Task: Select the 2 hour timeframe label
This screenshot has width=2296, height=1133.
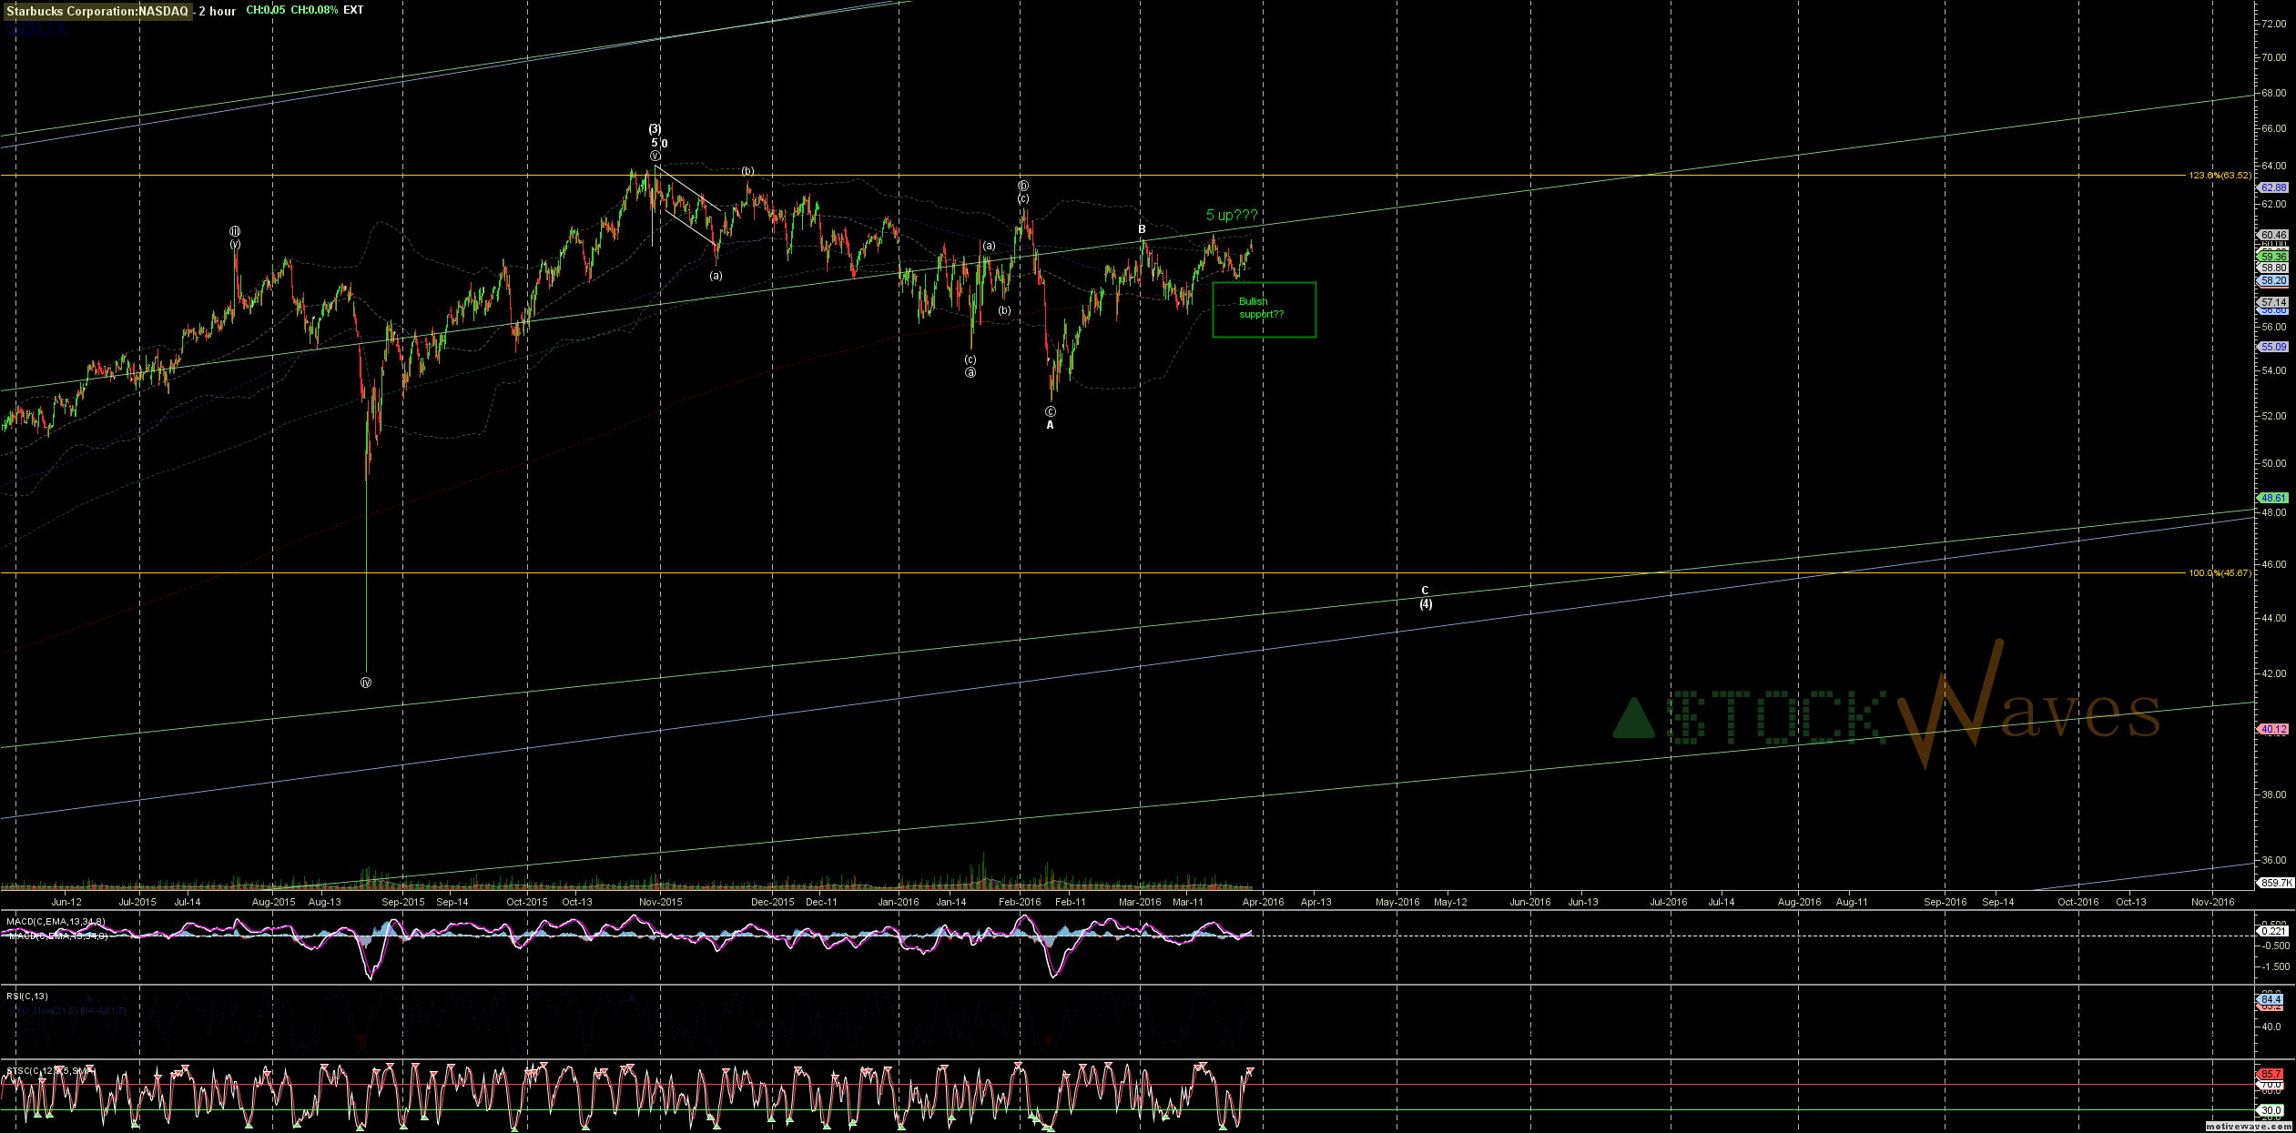Action: click(217, 11)
